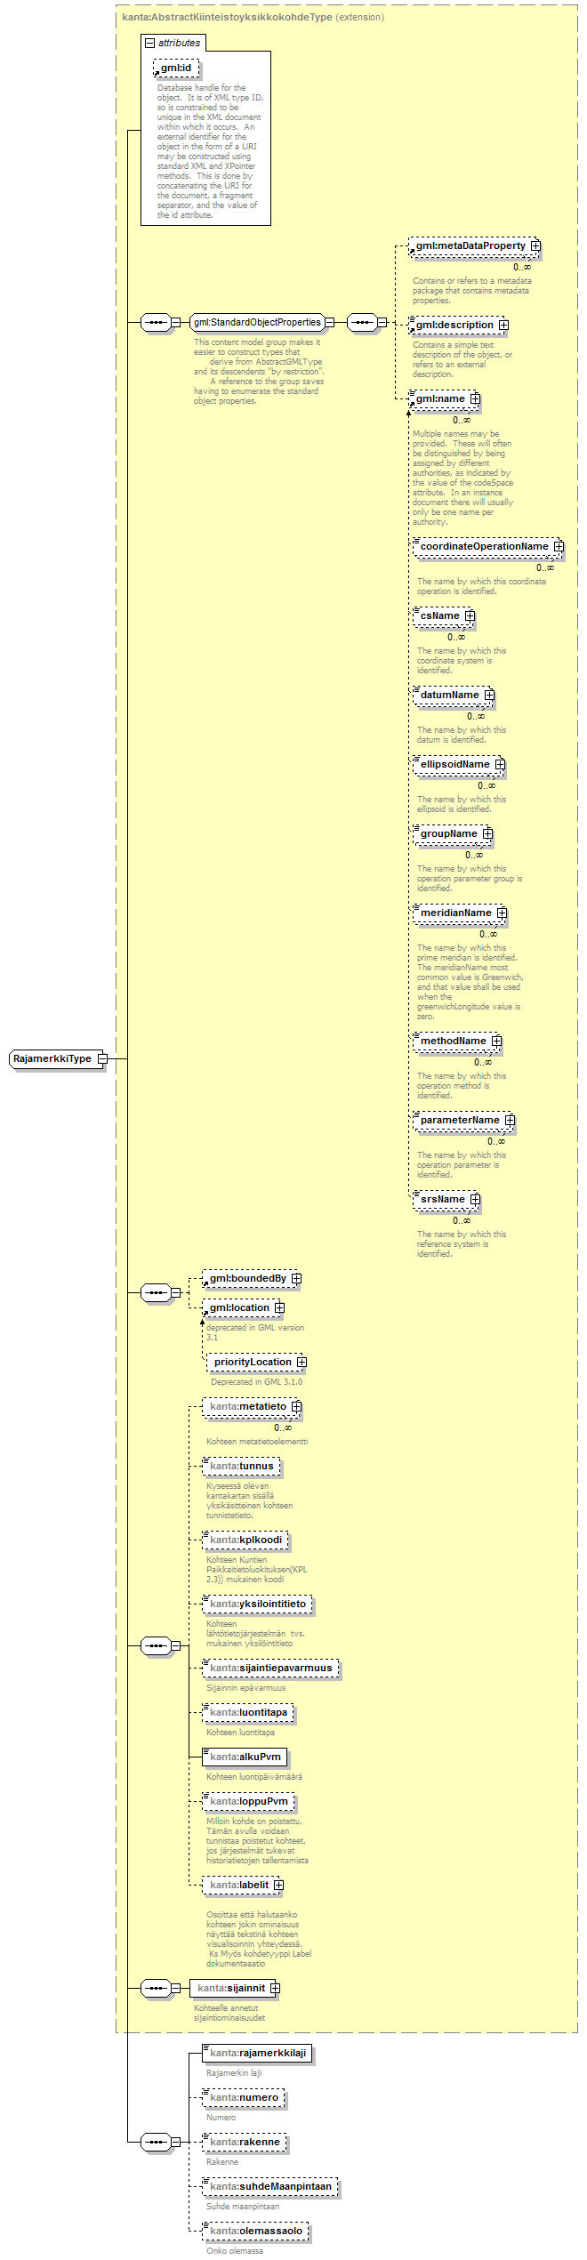
Task: Click 'Kohteen luontipäivämäärä' annotation text
Action: tap(254, 1776)
